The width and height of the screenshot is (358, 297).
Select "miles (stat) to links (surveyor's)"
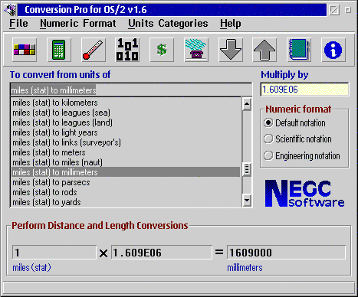point(126,142)
